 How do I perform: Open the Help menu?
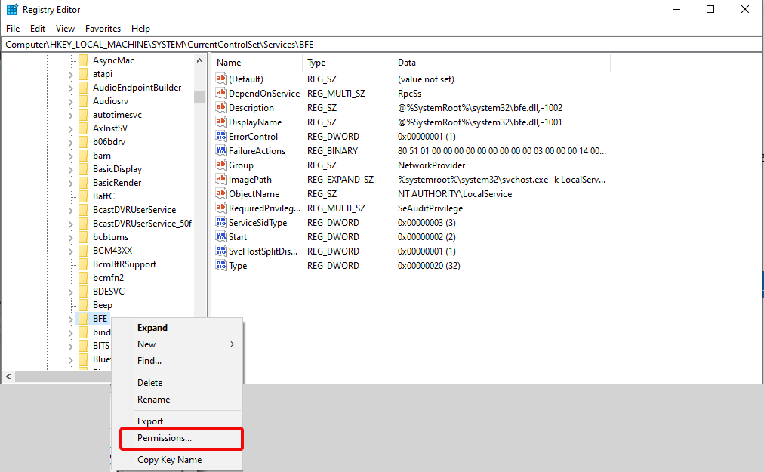click(141, 28)
